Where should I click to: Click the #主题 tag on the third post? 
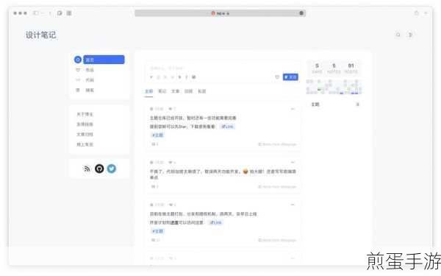point(157,231)
